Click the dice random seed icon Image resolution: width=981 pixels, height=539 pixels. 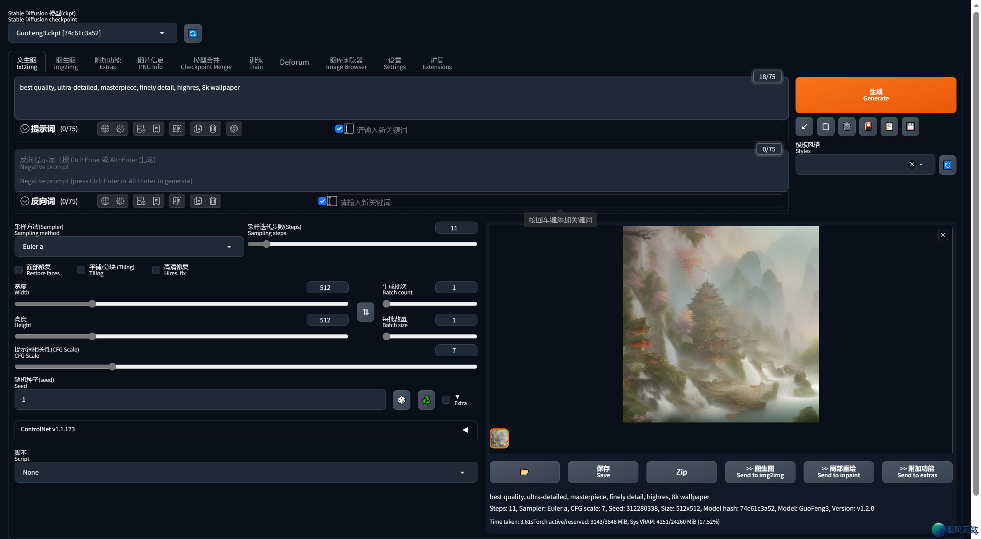point(401,400)
